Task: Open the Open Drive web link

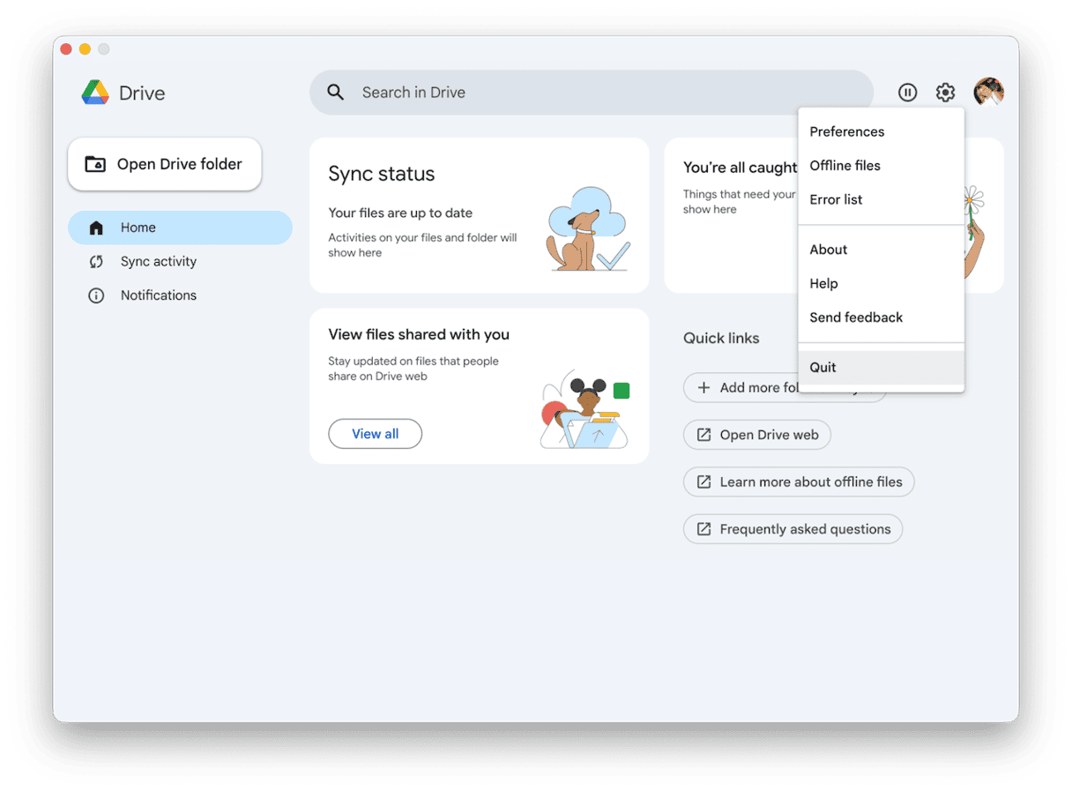Action: pyautogui.click(x=757, y=435)
